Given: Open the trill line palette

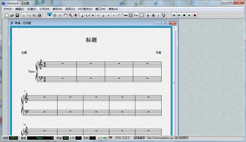Looking at the screenshot, I should [x=126, y=15].
